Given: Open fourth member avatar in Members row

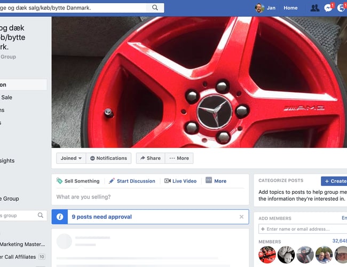Looking at the screenshot, I should click(324, 255).
